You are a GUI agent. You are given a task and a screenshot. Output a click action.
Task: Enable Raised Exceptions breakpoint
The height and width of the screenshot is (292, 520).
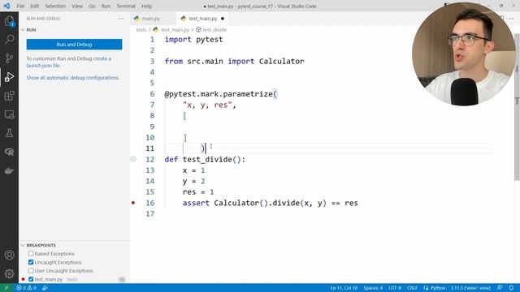point(31,254)
